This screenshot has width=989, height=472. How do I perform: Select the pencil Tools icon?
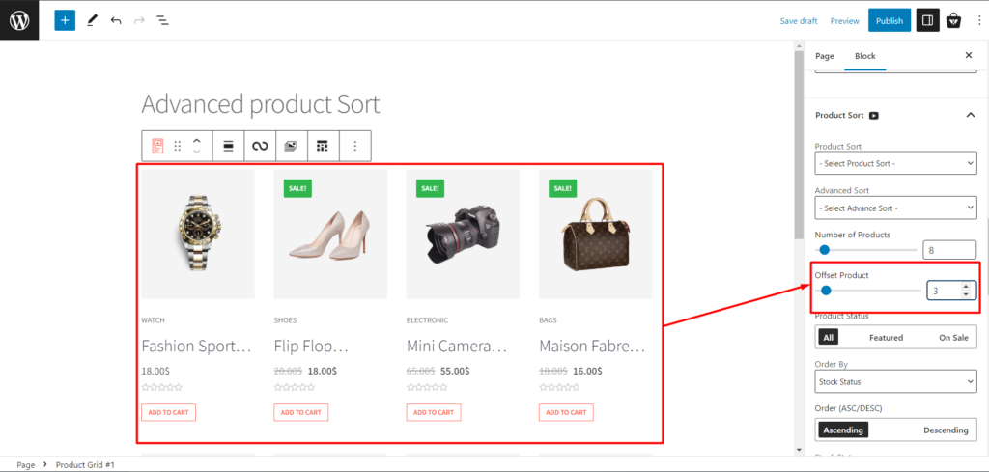tap(92, 20)
